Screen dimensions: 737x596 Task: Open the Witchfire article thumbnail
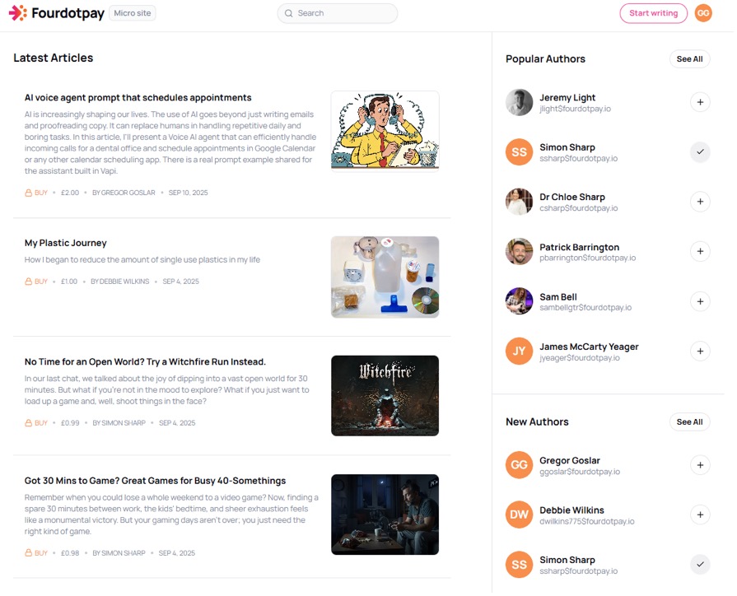point(386,397)
